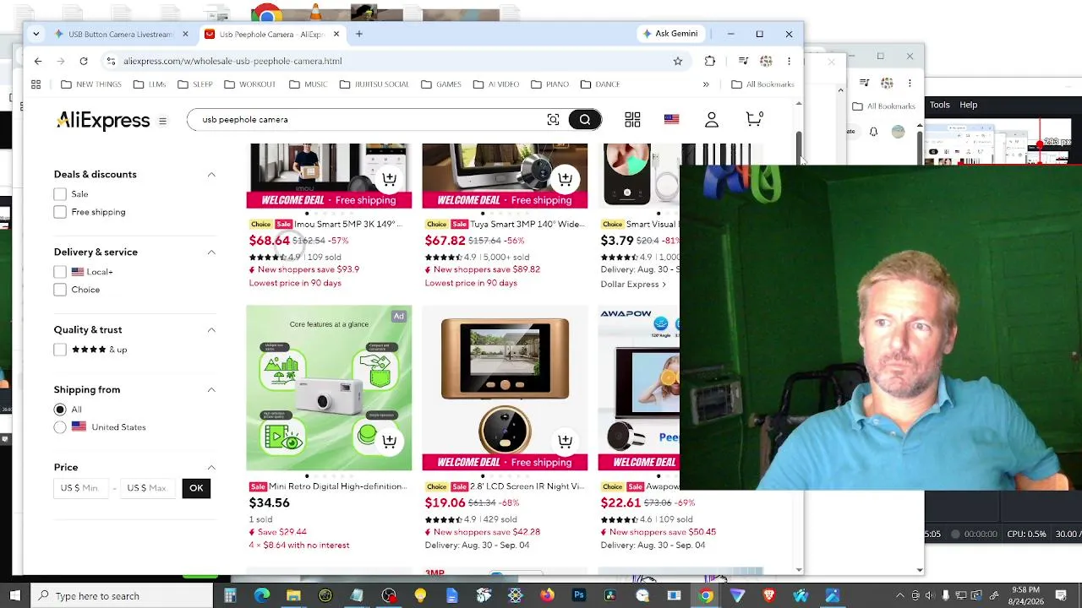
Task: Bookmark this page with the star icon
Action: tap(677, 61)
